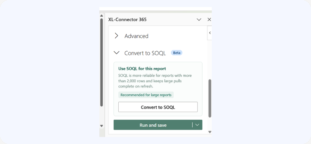The width and height of the screenshot is (311, 144).
Task: Click the Recommended for large reports tag
Action: click(x=146, y=95)
